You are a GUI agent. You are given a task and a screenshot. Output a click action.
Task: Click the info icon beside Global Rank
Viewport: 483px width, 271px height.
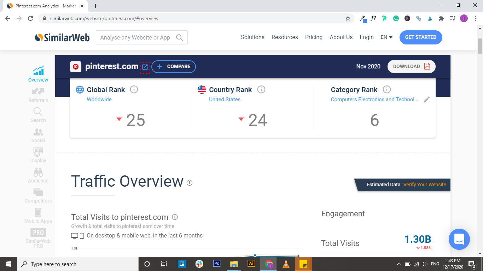(134, 90)
